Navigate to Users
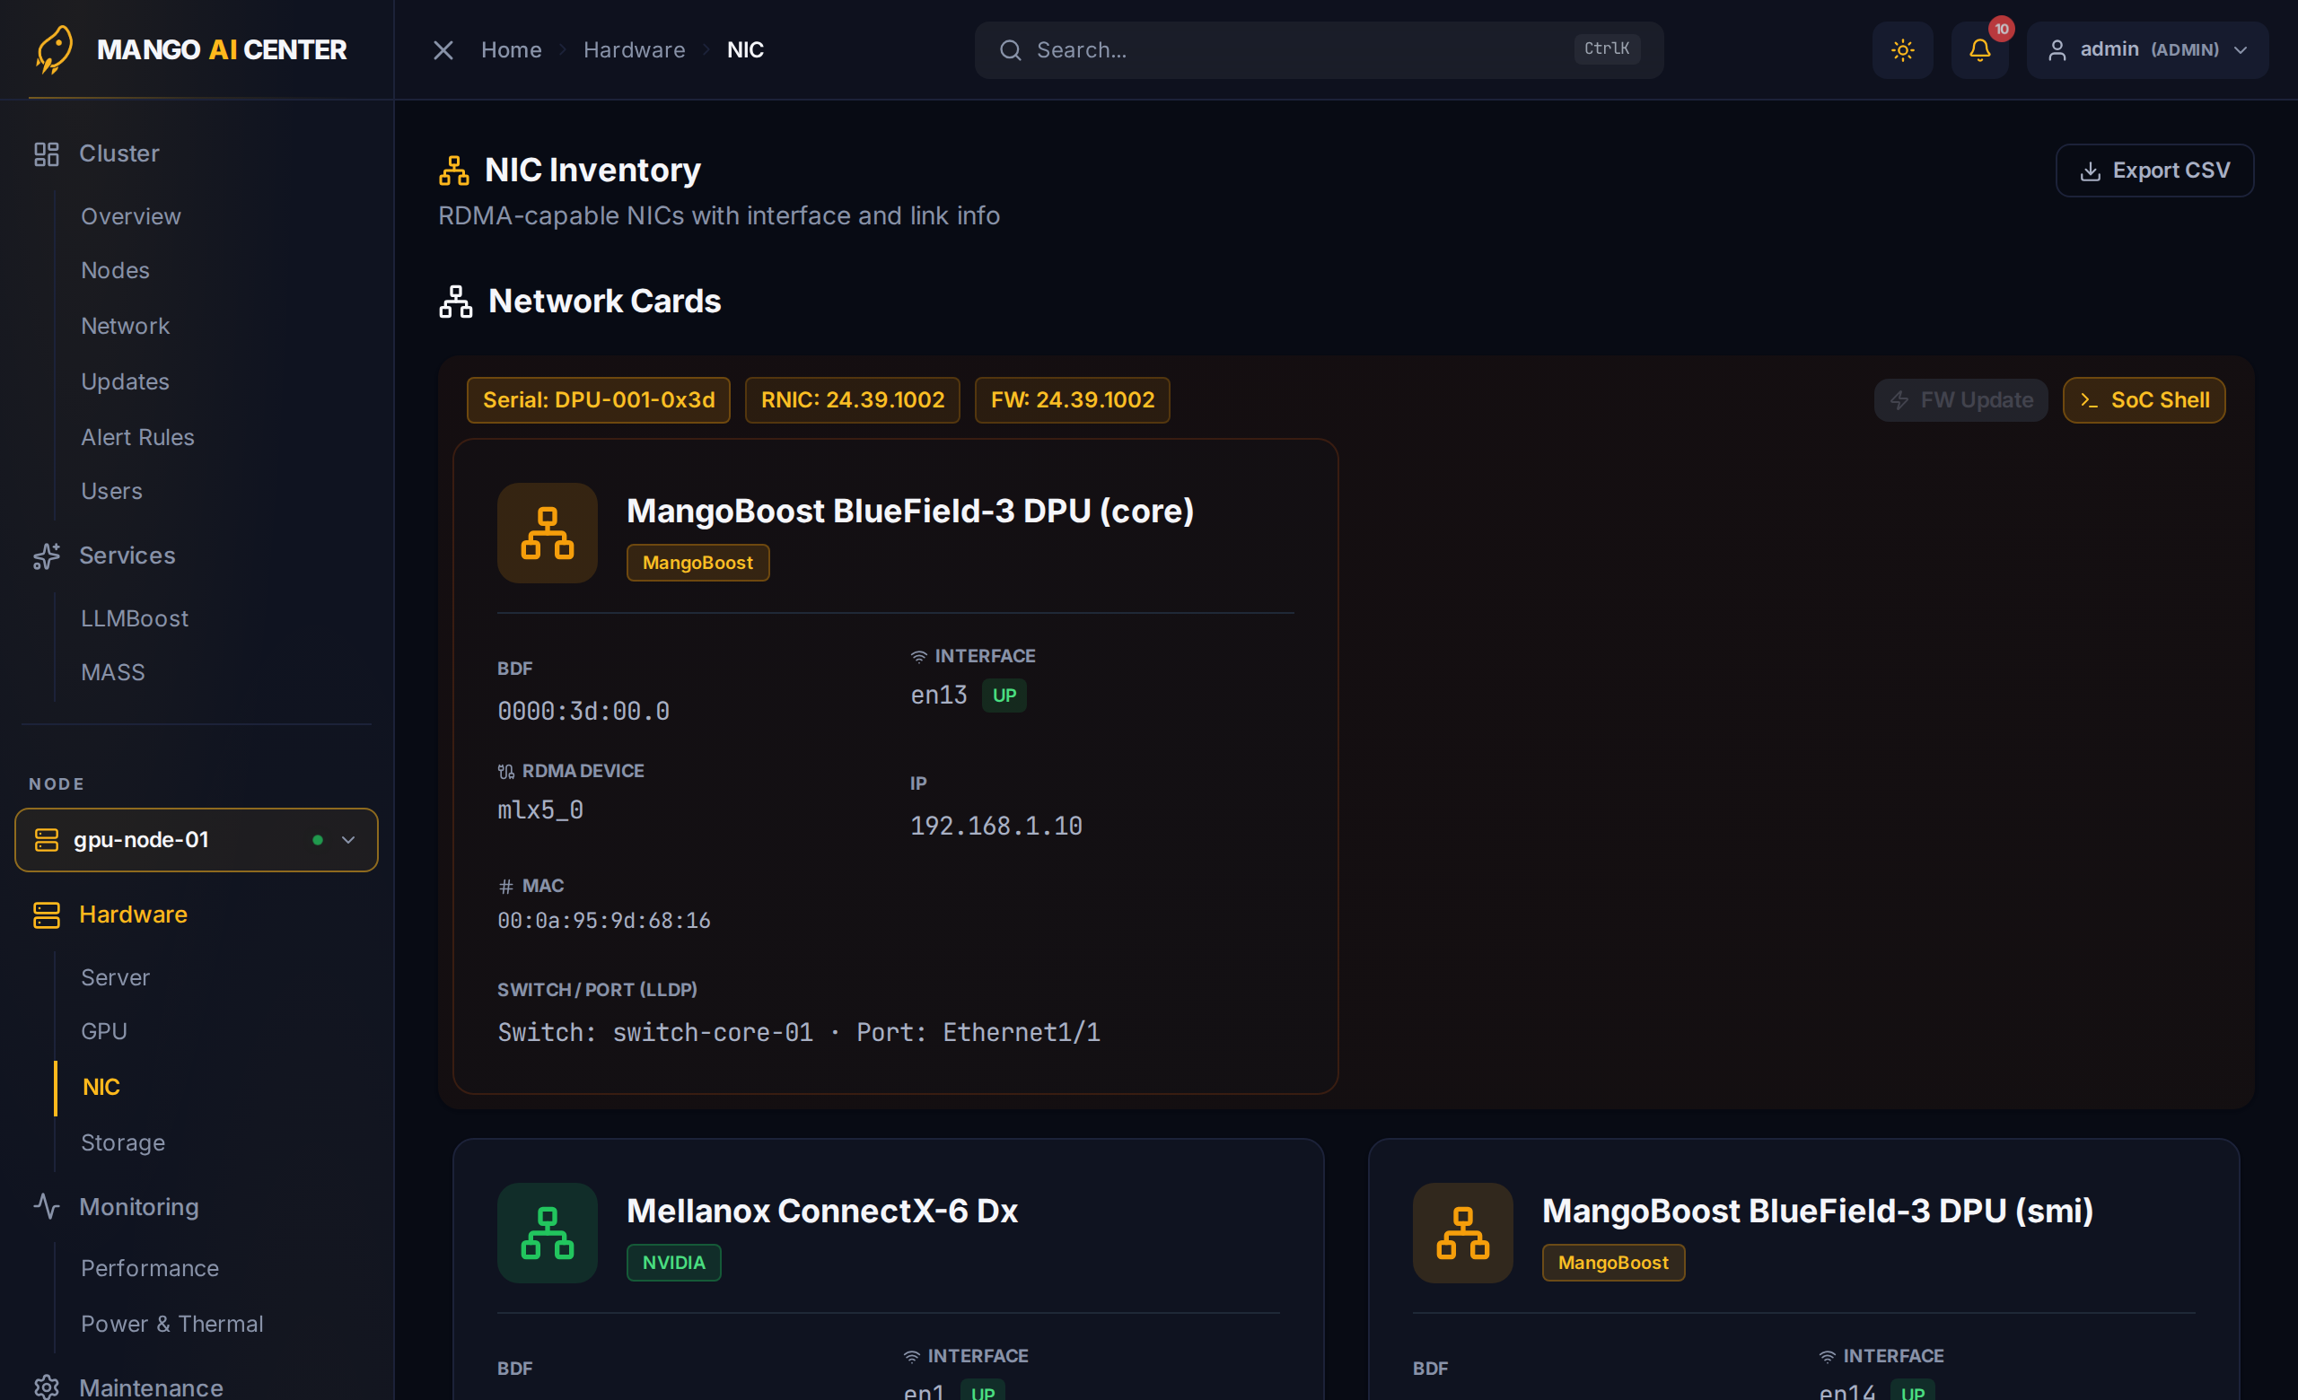The width and height of the screenshot is (2298, 1400). pos(111,491)
